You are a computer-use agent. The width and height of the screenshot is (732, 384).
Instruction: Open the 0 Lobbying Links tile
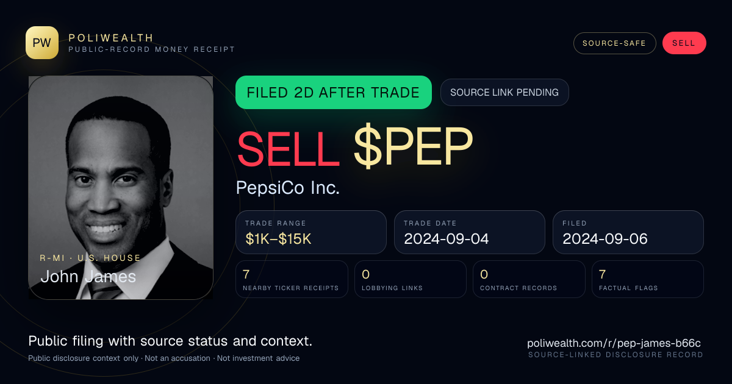[x=411, y=279]
